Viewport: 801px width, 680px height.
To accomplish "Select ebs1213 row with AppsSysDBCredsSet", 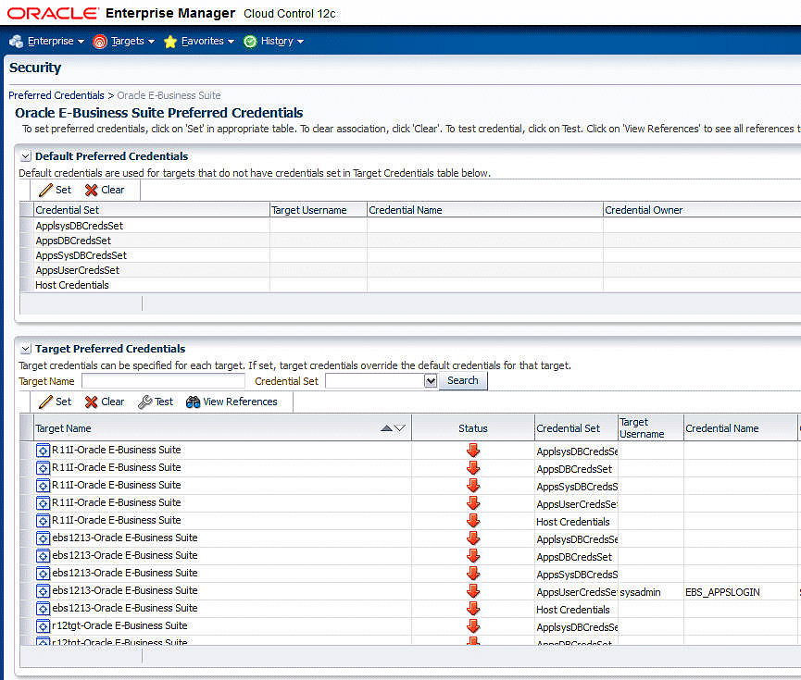I will (x=125, y=574).
